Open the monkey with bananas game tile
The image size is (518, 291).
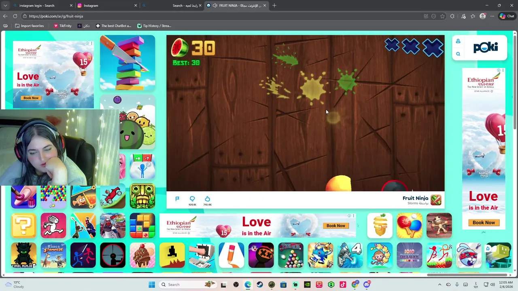point(380,255)
